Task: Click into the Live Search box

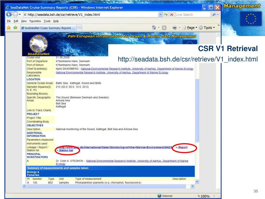Action: click(193, 15)
